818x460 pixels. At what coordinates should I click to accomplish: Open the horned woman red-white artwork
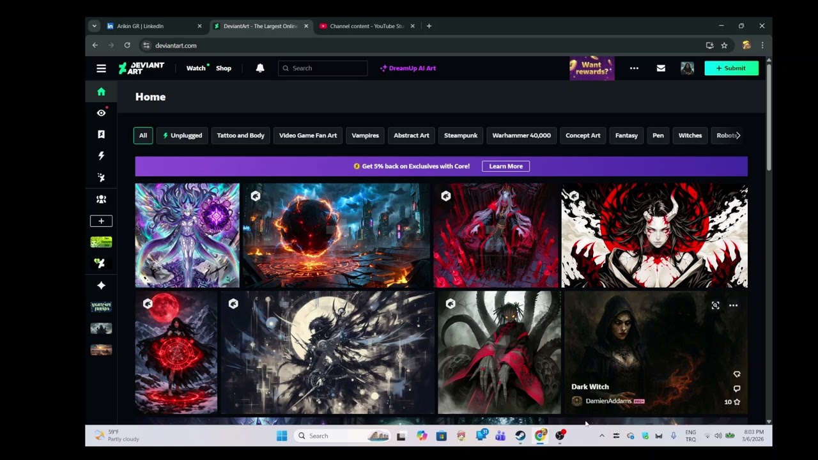point(654,236)
